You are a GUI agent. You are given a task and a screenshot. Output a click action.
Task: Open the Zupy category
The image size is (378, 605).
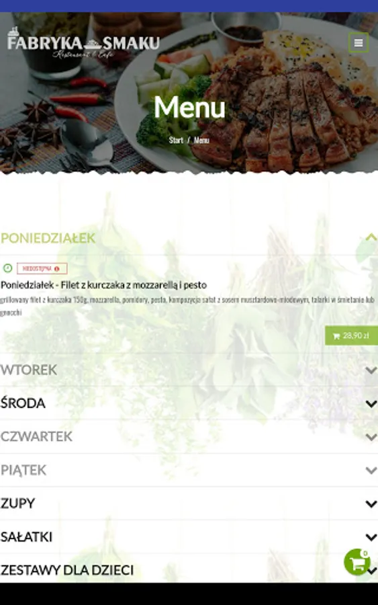tap(189, 503)
